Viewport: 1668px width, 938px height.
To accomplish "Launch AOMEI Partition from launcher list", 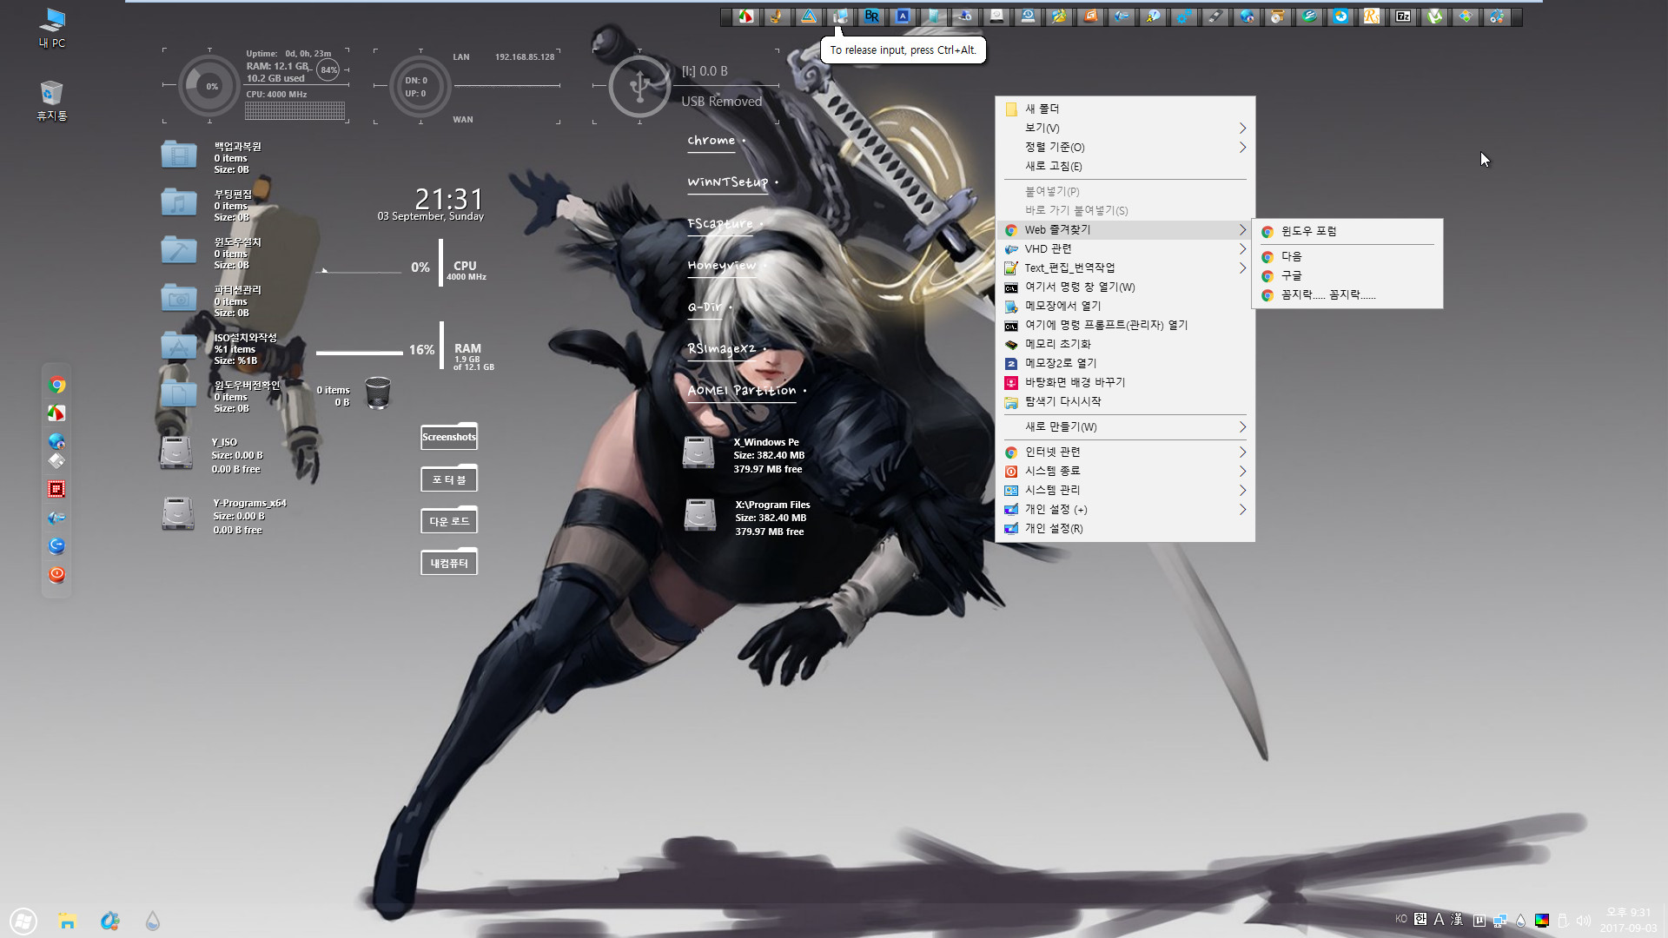I will [x=742, y=391].
